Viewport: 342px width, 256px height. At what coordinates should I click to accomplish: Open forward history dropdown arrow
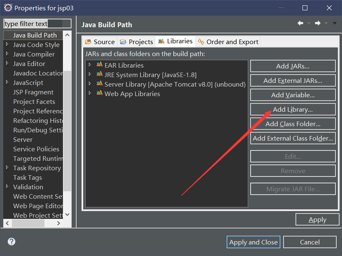coord(326,23)
